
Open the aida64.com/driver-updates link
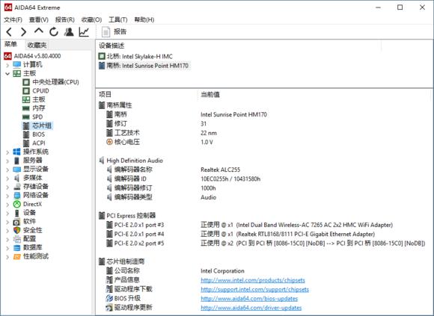pos(251,308)
